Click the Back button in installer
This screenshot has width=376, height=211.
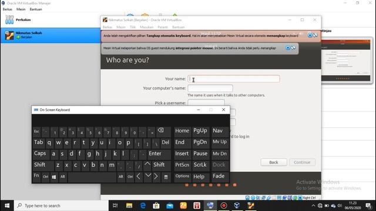[x=274, y=162]
